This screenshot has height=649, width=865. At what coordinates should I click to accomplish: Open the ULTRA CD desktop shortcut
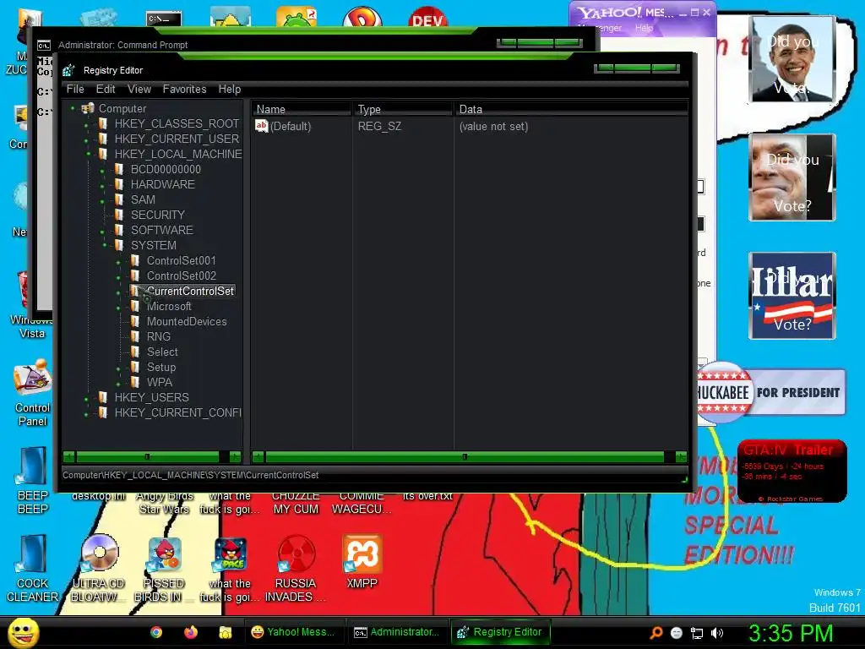coord(99,569)
